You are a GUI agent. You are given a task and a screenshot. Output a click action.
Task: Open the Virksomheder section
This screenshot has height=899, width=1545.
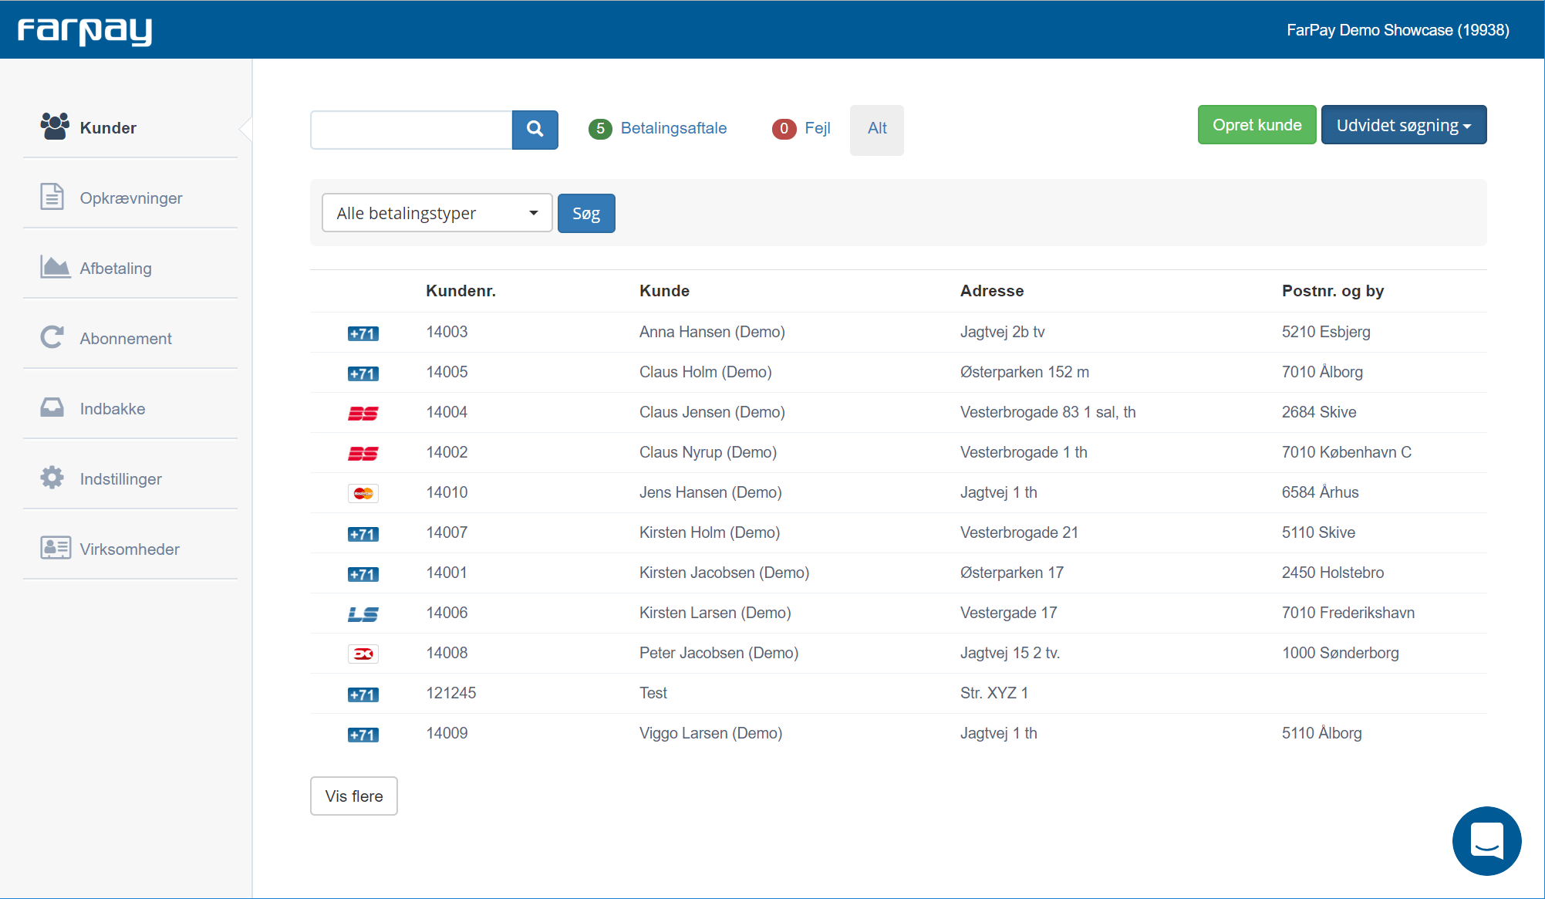tap(129, 549)
